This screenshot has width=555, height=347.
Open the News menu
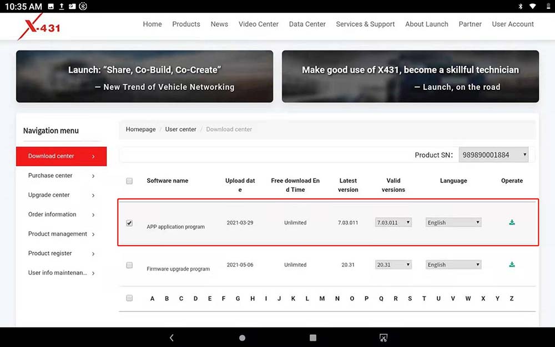tap(219, 24)
